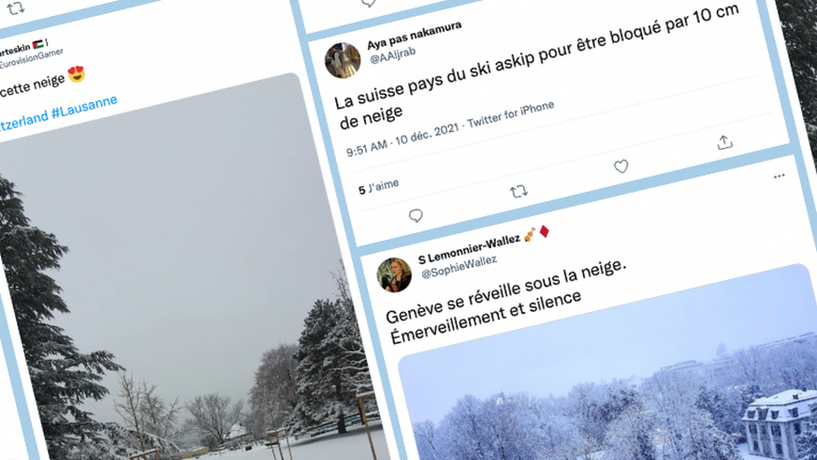This screenshot has height=460, width=817.
Task: Retweet the '10 cm de neige' tweet
Action: click(518, 191)
